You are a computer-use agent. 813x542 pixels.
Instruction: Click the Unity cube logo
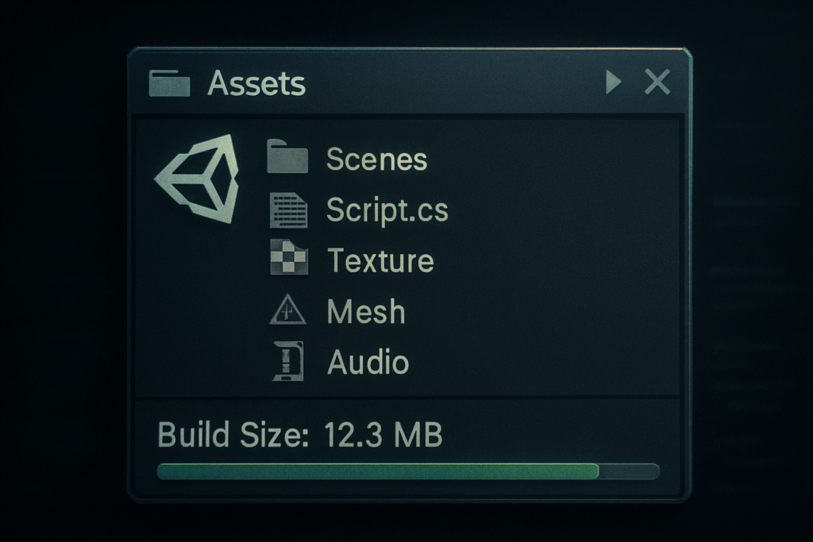click(198, 178)
